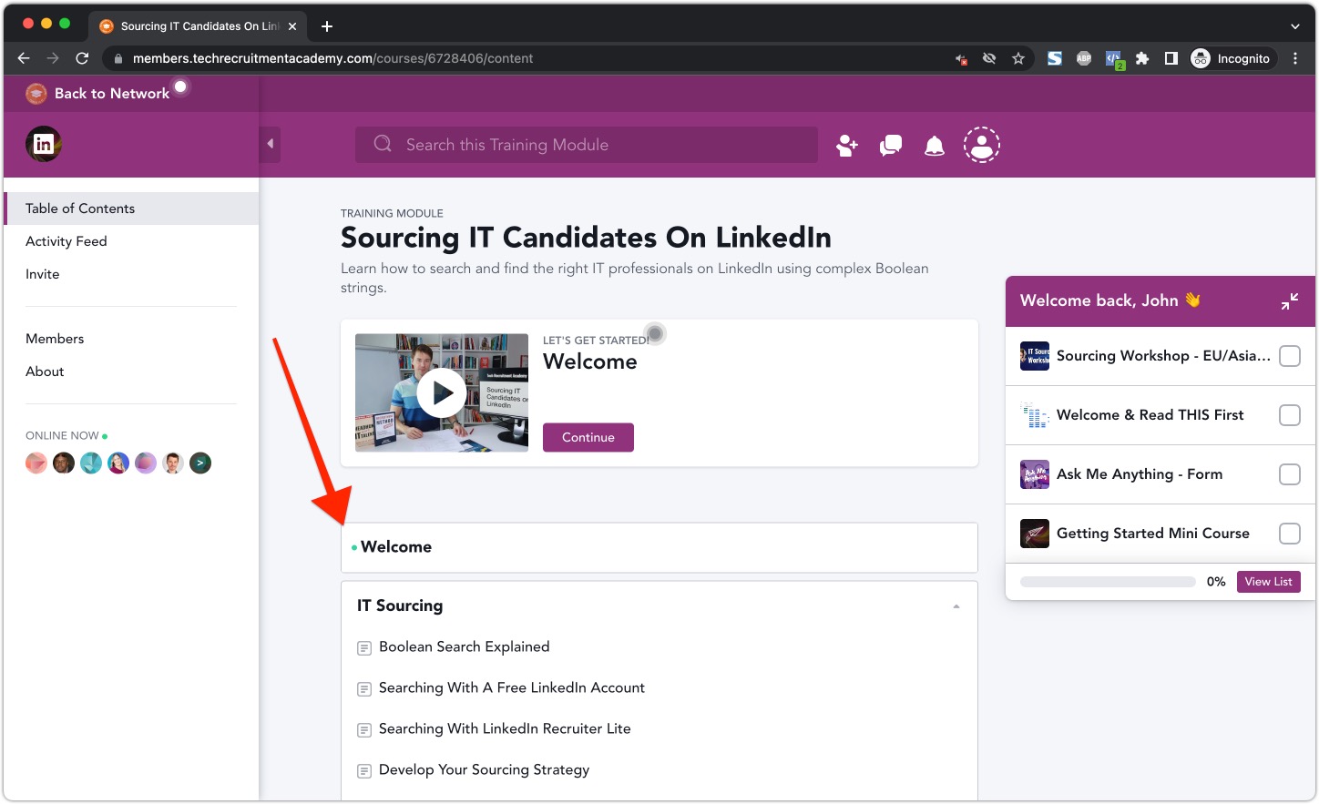Reload the page

[x=82, y=58]
